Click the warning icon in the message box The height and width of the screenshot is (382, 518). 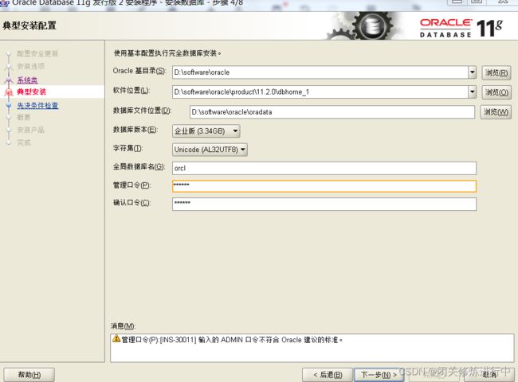[116, 338]
